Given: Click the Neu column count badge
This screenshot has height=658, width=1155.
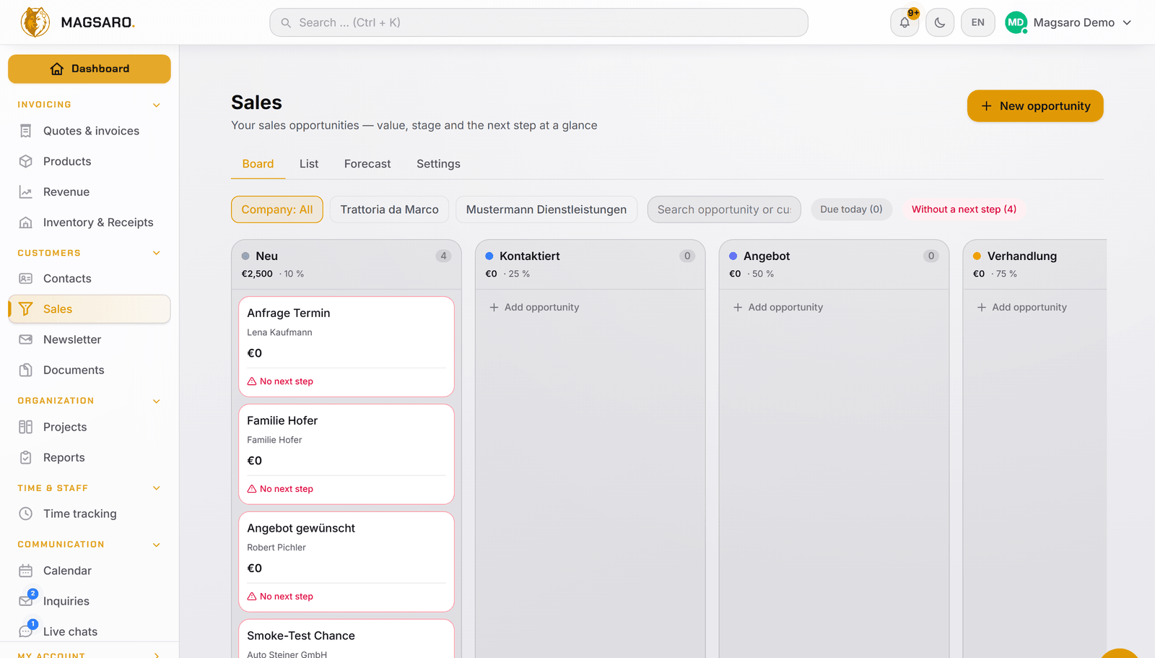Looking at the screenshot, I should tap(443, 256).
